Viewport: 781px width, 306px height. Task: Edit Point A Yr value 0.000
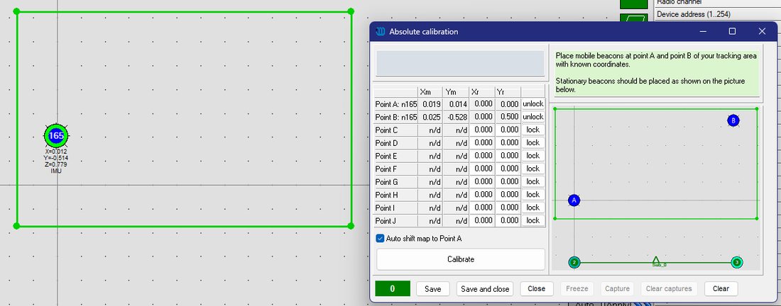(x=508, y=104)
